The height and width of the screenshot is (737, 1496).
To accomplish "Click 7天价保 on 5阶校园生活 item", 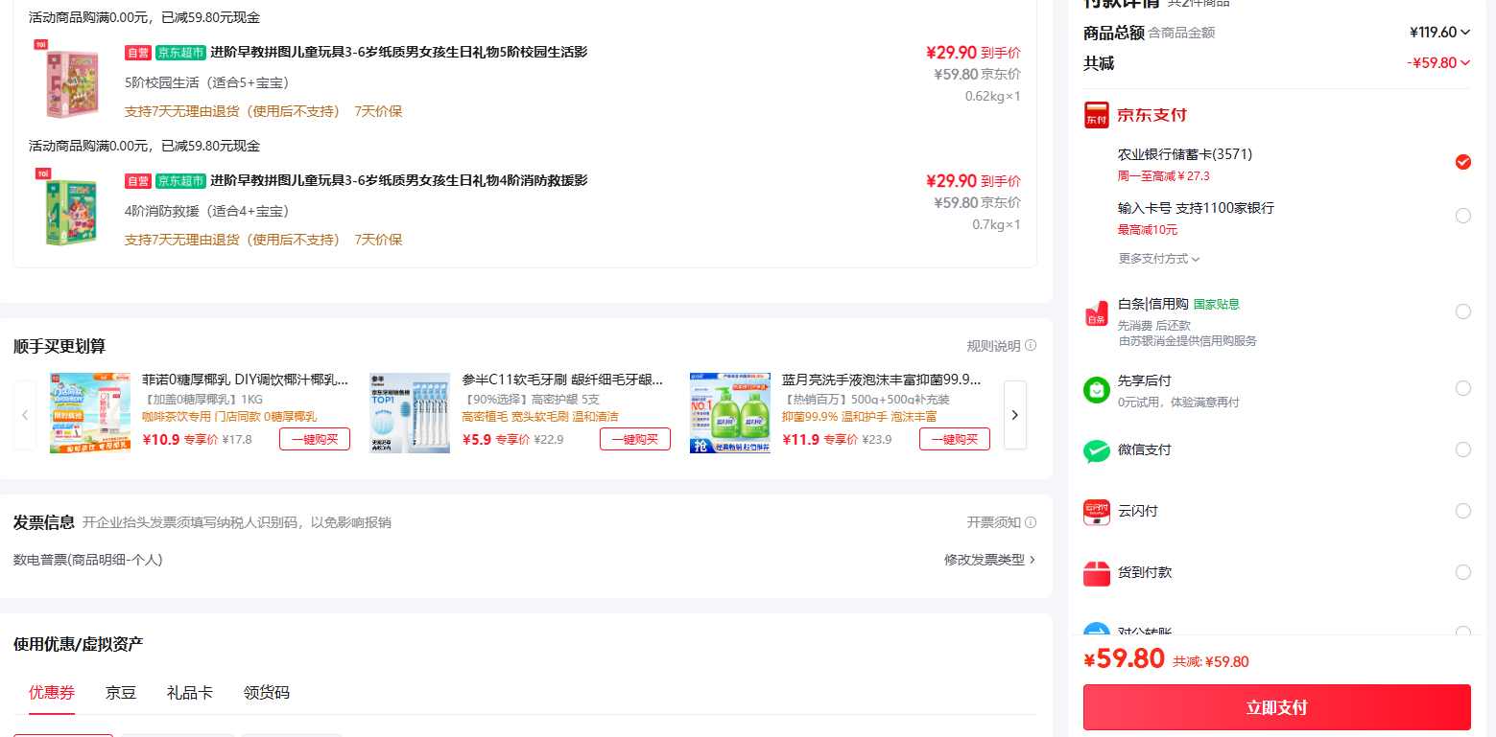I will pyautogui.click(x=378, y=111).
